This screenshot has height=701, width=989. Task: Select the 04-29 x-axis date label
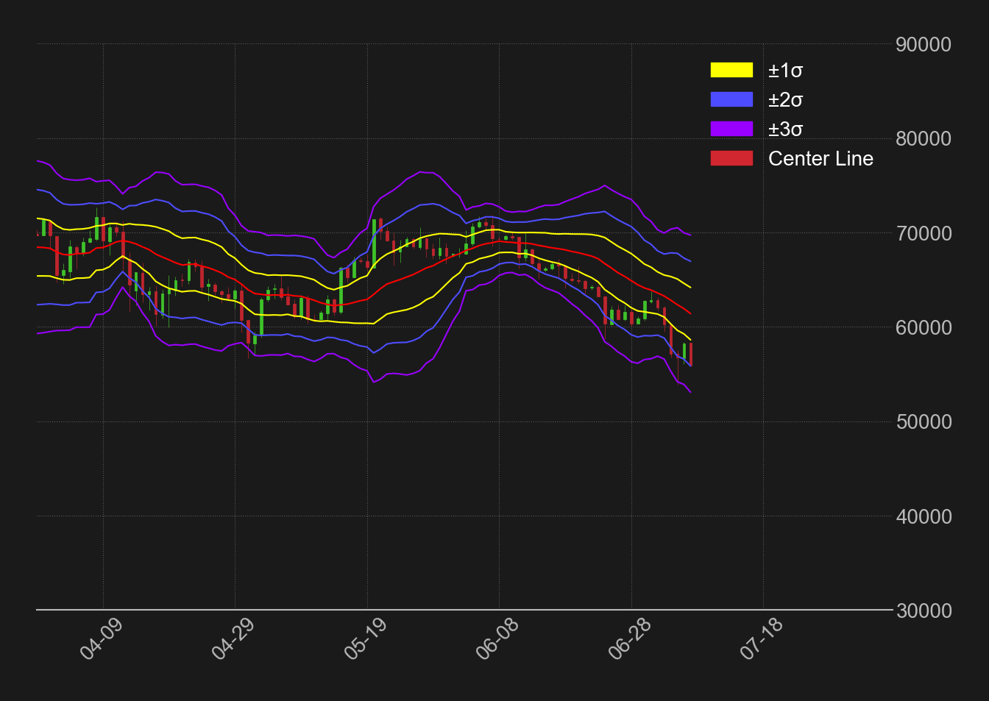[233, 638]
